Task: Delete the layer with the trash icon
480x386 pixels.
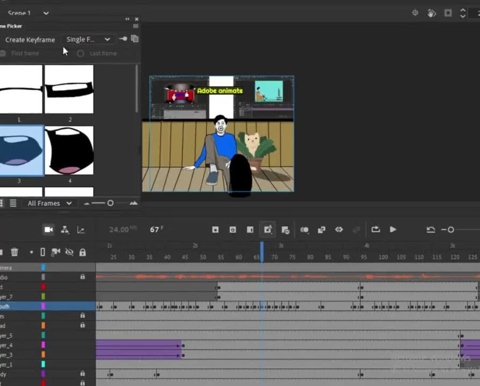Action: tap(14, 252)
